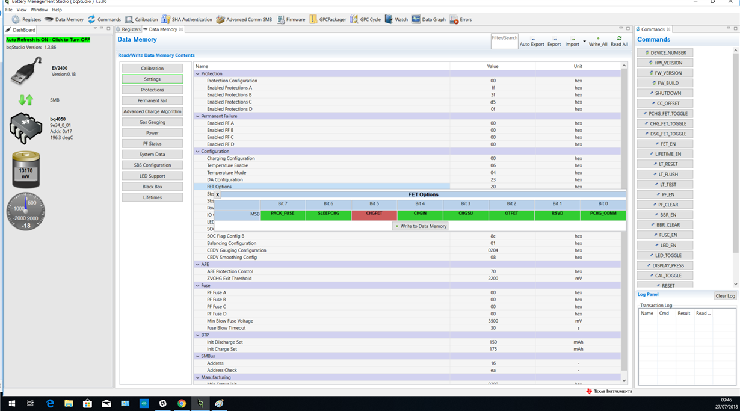Open Data Memory from the toolbar

[64, 19]
